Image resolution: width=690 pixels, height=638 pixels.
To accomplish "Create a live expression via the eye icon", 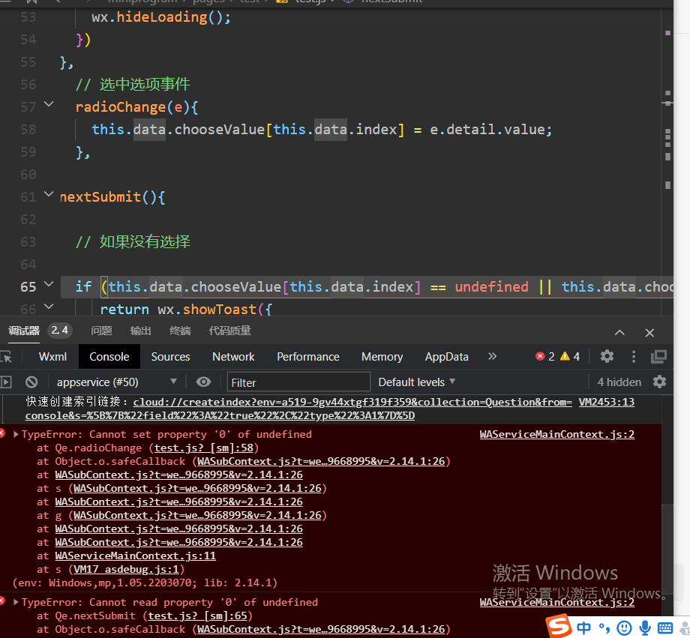I will tap(203, 382).
